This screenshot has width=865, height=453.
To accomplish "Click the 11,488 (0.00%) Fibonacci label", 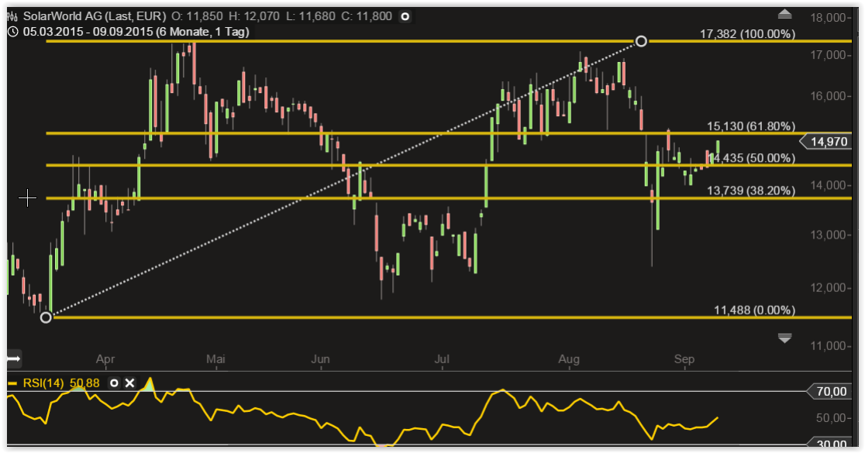I will pos(755,311).
